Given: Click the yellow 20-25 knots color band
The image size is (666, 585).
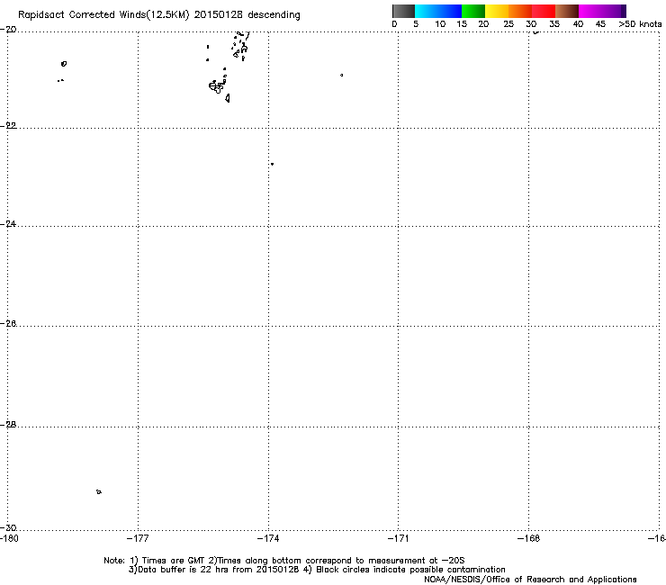Looking at the screenshot, I should click(497, 11).
